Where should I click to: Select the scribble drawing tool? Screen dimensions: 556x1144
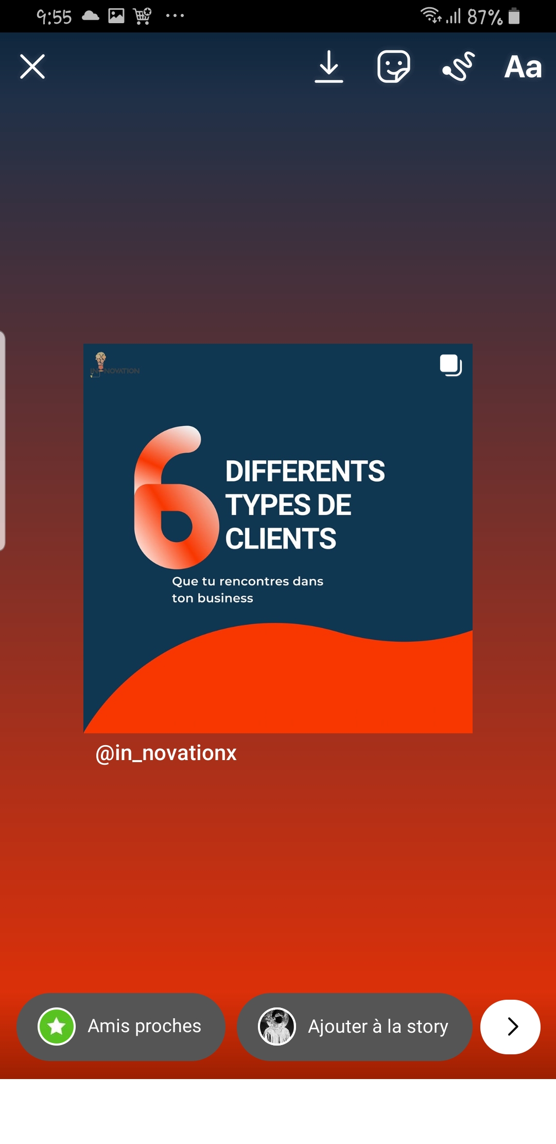point(458,67)
